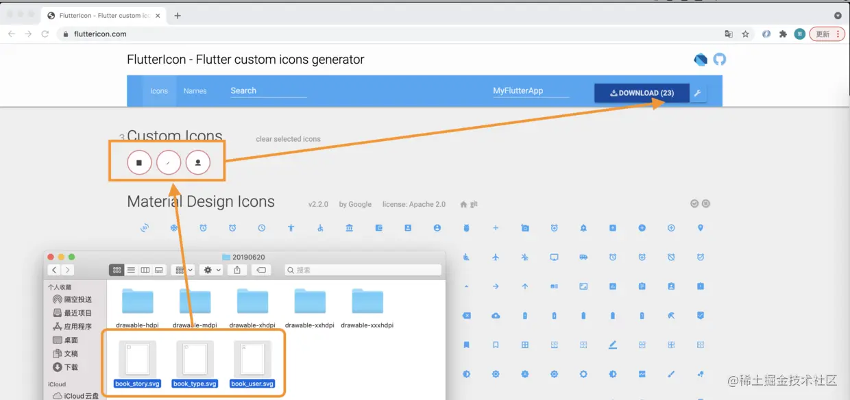
Task: Pick the airplane mode active icon
Action: click(x=496, y=258)
